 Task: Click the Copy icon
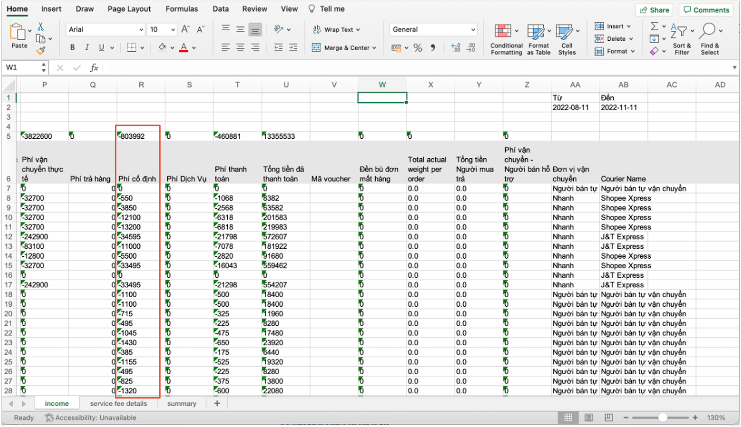(x=41, y=39)
